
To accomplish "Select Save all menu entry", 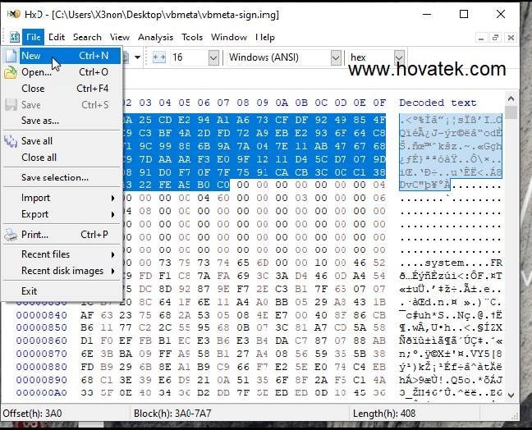I will pos(62,141).
